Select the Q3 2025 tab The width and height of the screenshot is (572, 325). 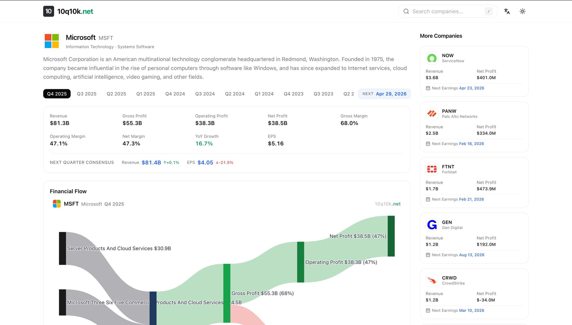[x=86, y=94]
